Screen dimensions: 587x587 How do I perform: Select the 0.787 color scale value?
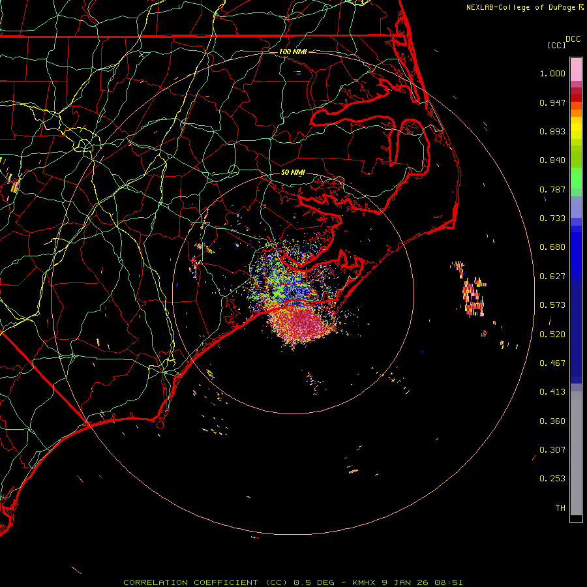tap(552, 189)
